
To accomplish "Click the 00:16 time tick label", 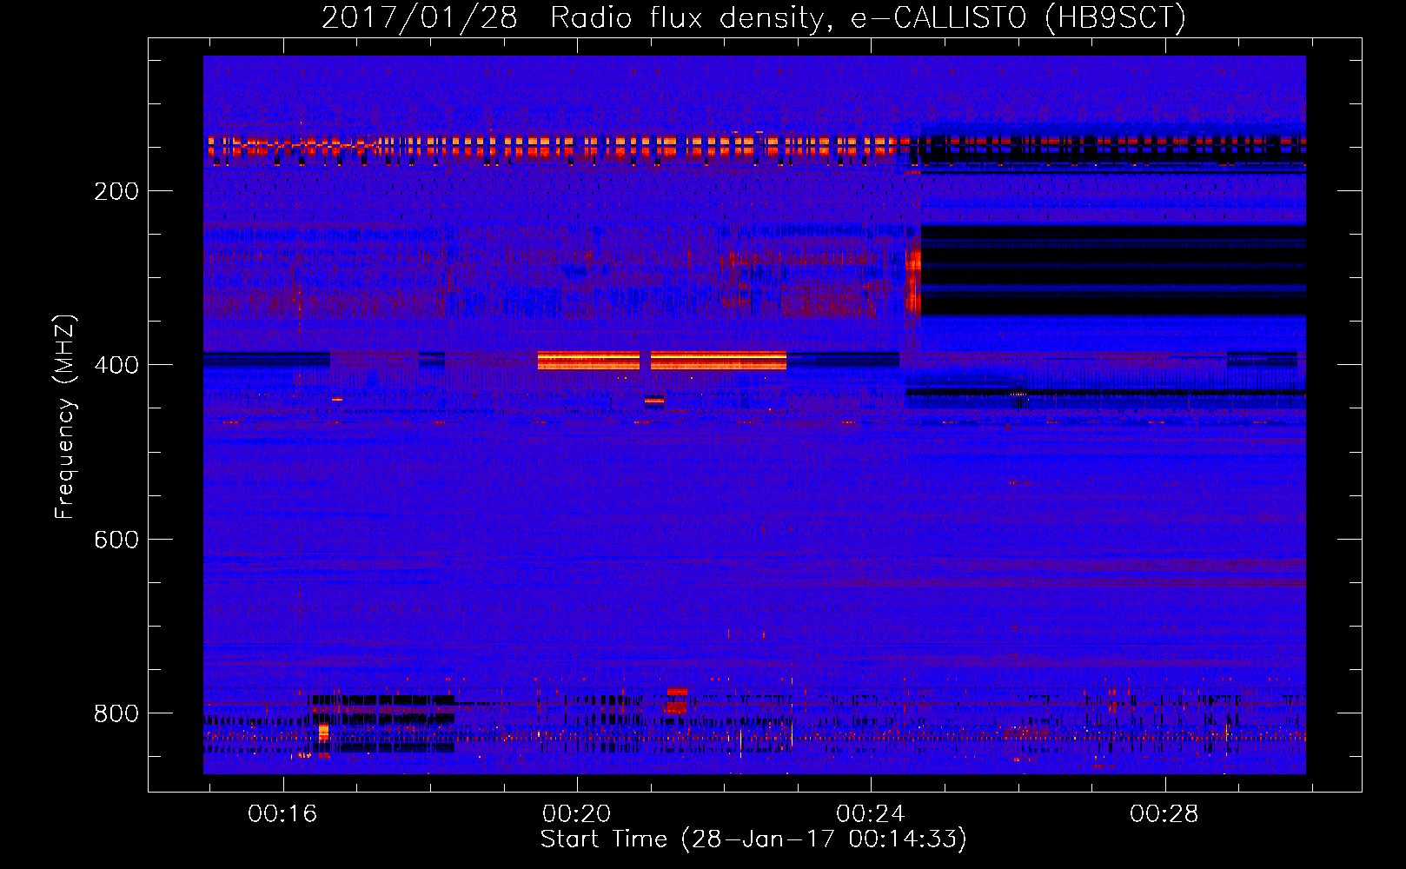I will (x=282, y=814).
